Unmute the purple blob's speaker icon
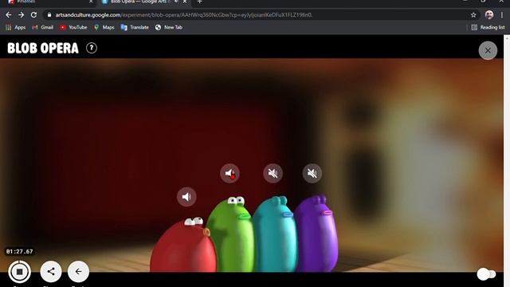This screenshot has height=287, width=510. [312, 173]
